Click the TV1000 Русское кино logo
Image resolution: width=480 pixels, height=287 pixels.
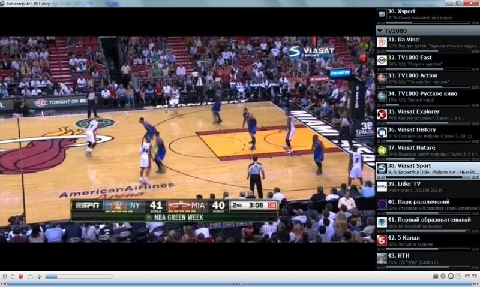coord(382,96)
